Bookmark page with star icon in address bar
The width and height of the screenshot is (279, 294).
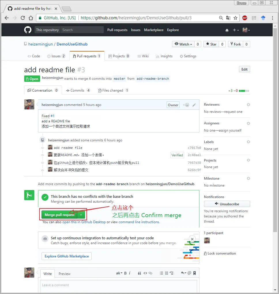[x=235, y=18]
